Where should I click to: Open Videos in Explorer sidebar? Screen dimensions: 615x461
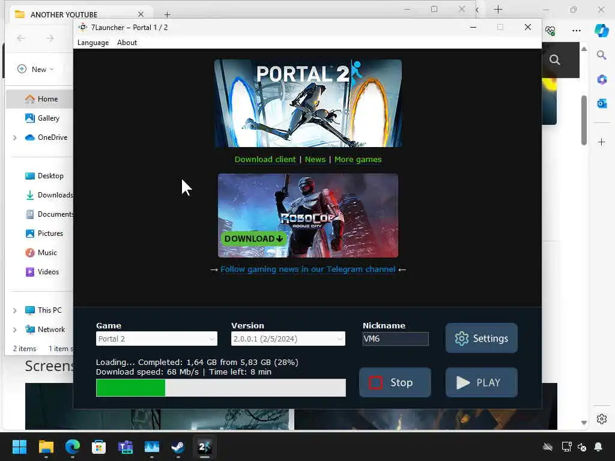[41, 272]
